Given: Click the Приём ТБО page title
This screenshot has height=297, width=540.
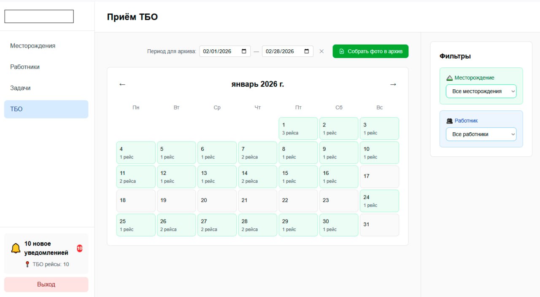Looking at the screenshot, I should [132, 17].
